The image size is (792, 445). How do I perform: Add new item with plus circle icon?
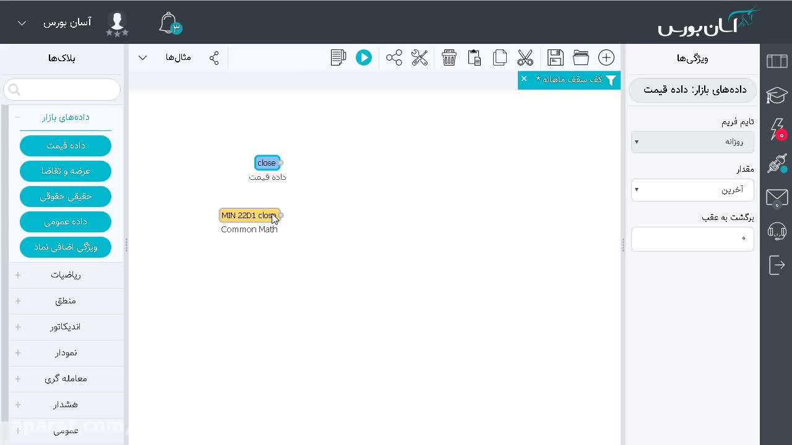pos(606,57)
